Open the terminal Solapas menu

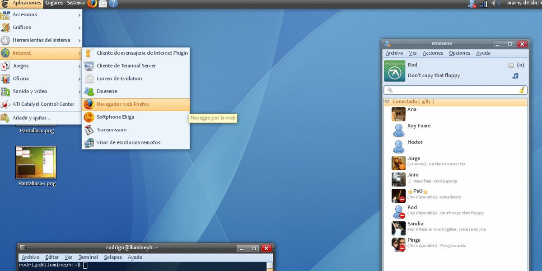point(113,257)
